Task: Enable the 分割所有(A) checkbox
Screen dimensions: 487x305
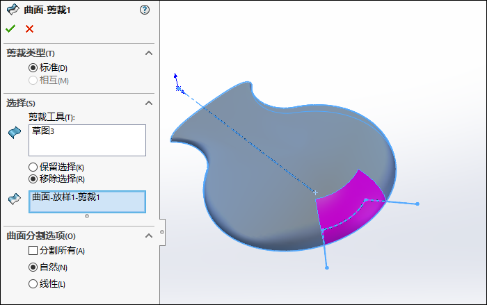Action: point(33,250)
